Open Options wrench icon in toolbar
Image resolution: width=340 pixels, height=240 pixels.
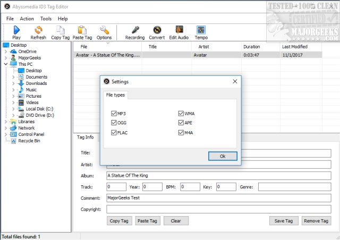pyautogui.click(x=104, y=30)
